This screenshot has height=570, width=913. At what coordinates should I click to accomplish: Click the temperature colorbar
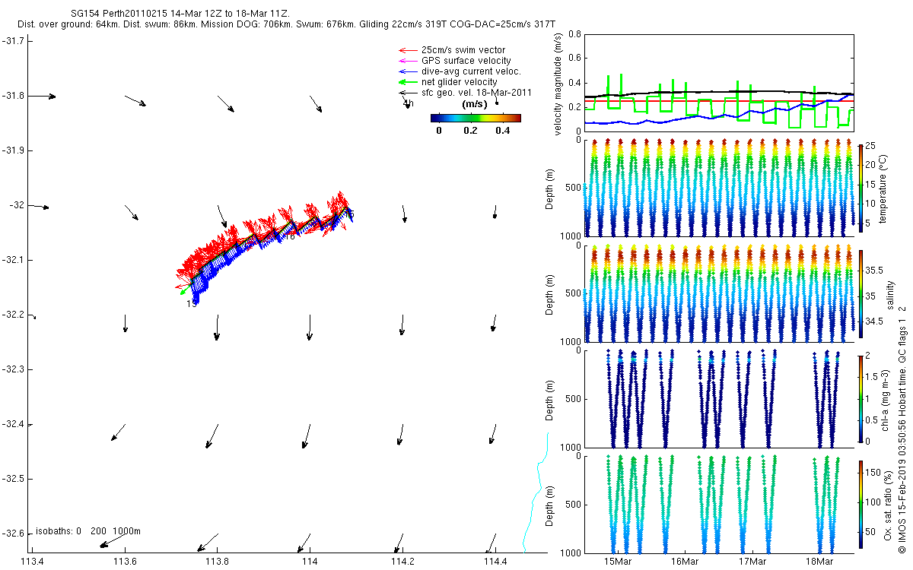point(861,187)
